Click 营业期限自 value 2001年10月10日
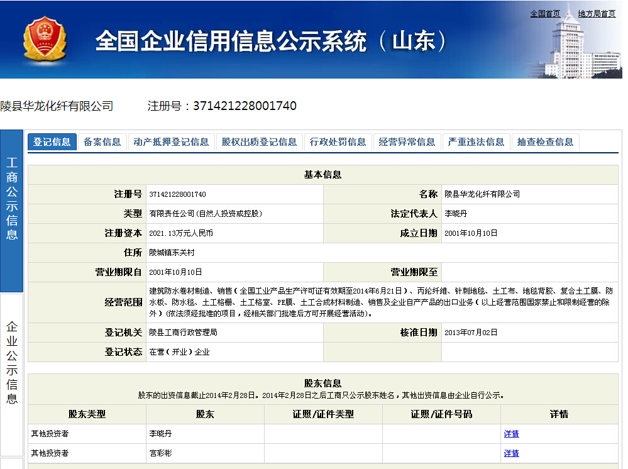Screen dimensions: 628x469 [x=175, y=272]
